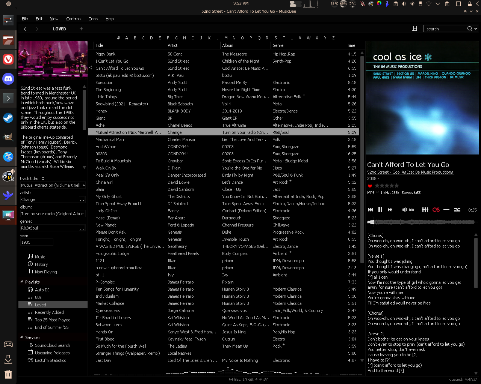Open the genre field's ellipsis button
The width and height of the screenshot is (481, 384).
[x=82, y=228]
